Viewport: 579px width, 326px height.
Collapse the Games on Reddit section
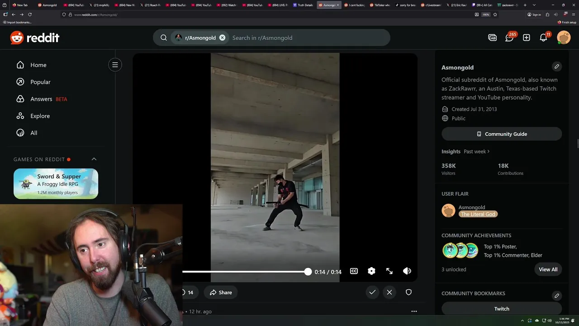(94, 159)
